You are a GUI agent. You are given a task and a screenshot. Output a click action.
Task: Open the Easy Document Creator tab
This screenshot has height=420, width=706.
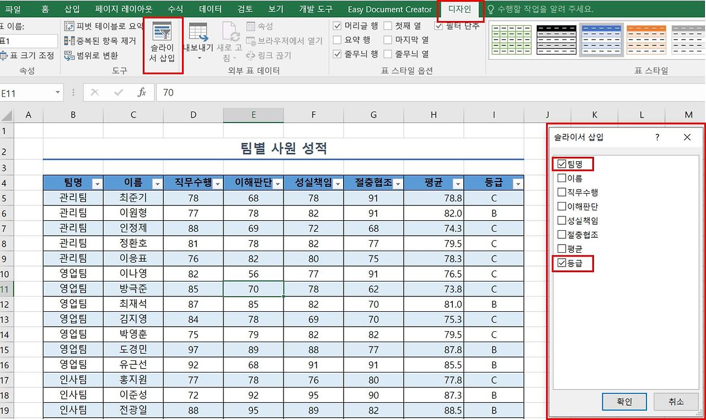[x=389, y=9]
